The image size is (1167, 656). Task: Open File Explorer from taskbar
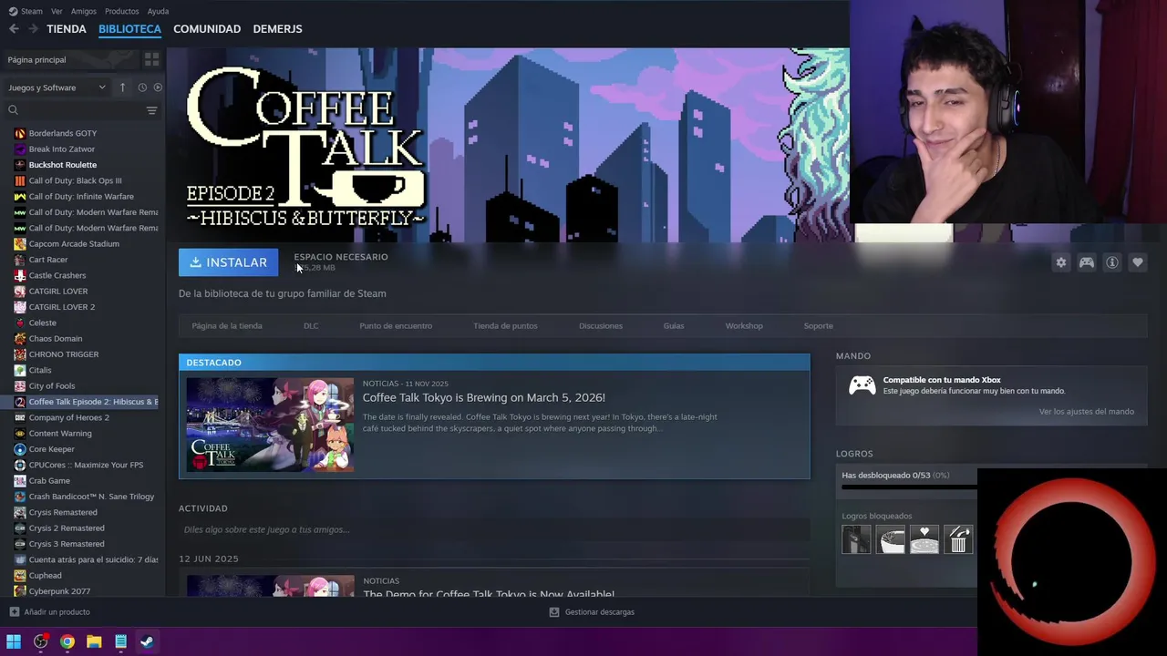(x=94, y=641)
